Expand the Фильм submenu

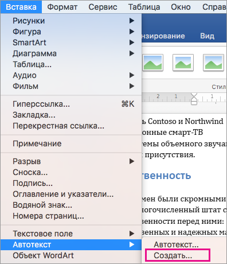pos(71,86)
